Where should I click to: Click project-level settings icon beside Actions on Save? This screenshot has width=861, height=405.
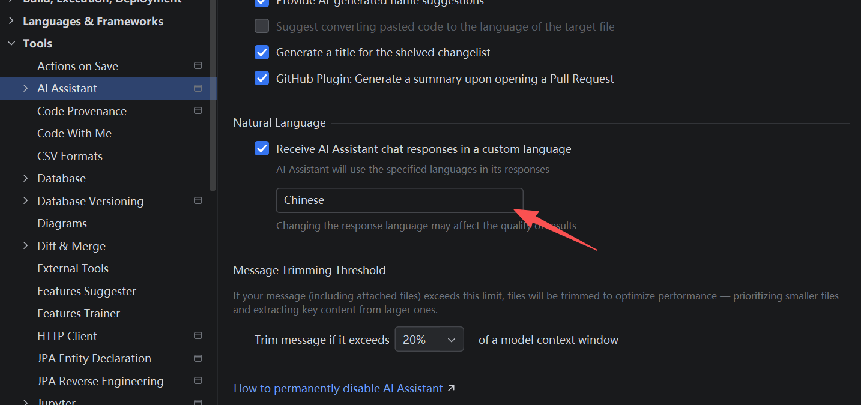pyautogui.click(x=198, y=65)
